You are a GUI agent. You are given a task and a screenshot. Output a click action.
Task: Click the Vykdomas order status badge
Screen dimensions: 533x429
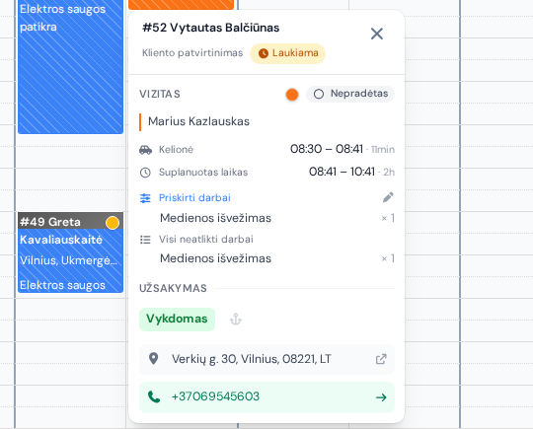pyautogui.click(x=177, y=320)
